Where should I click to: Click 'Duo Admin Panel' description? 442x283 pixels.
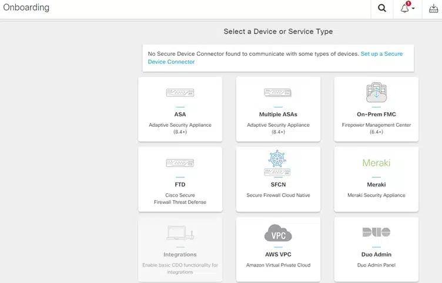(376, 265)
